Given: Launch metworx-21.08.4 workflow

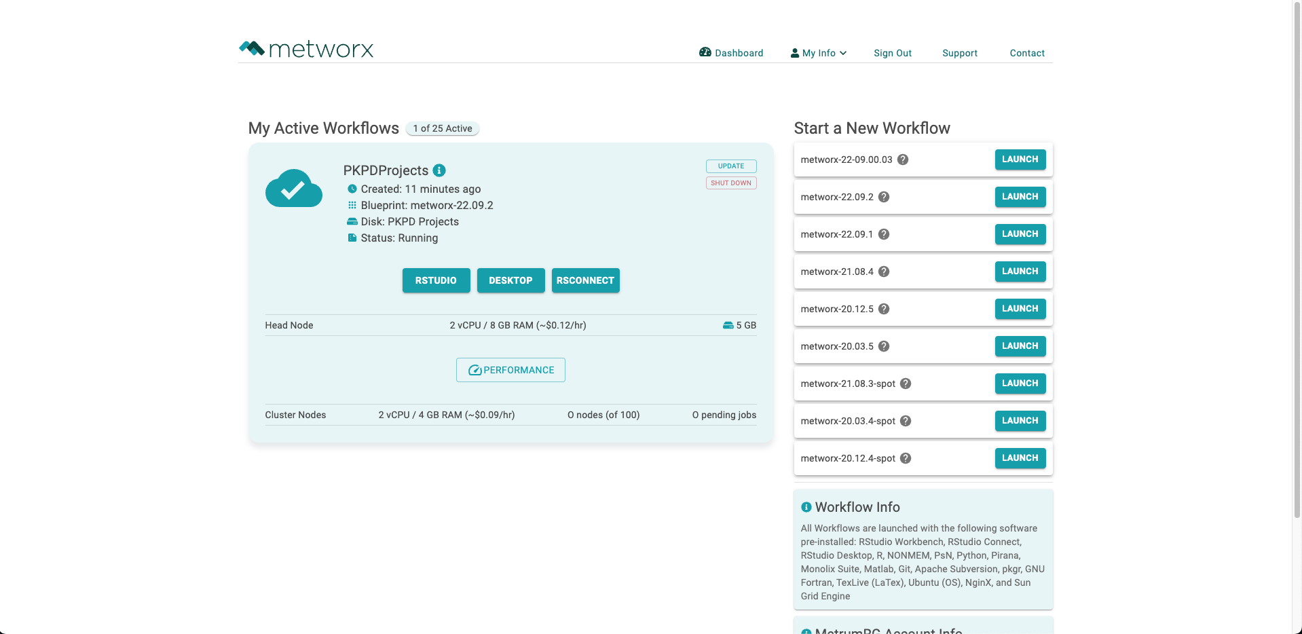Looking at the screenshot, I should click(1020, 272).
